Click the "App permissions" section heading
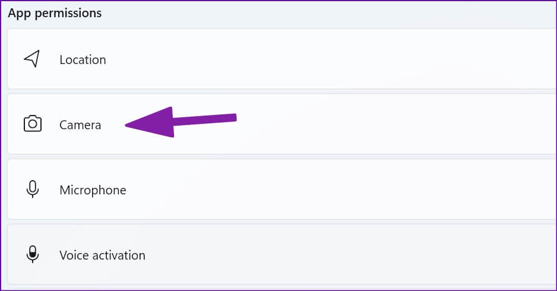The height and width of the screenshot is (291, 557). pyautogui.click(x=55, y=13)
